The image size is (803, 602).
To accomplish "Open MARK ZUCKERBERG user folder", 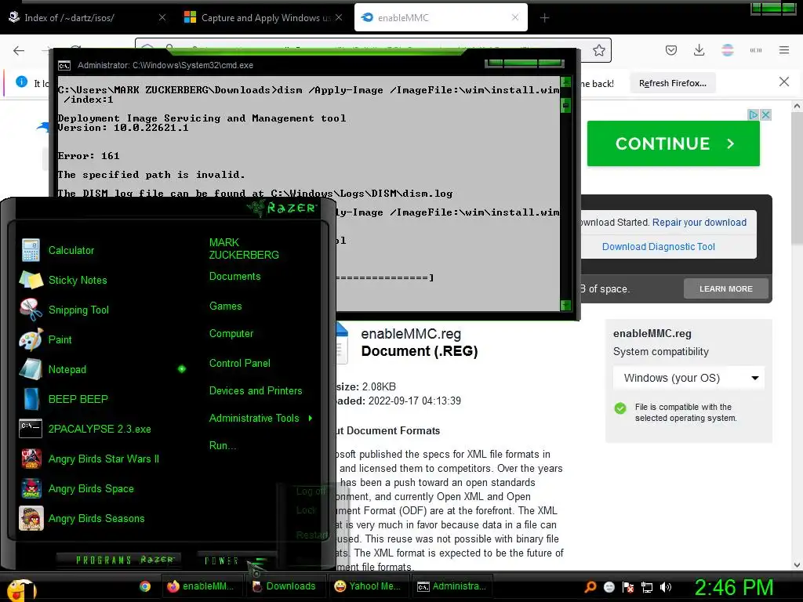I will pyautogui.click(x=244, y=248).
